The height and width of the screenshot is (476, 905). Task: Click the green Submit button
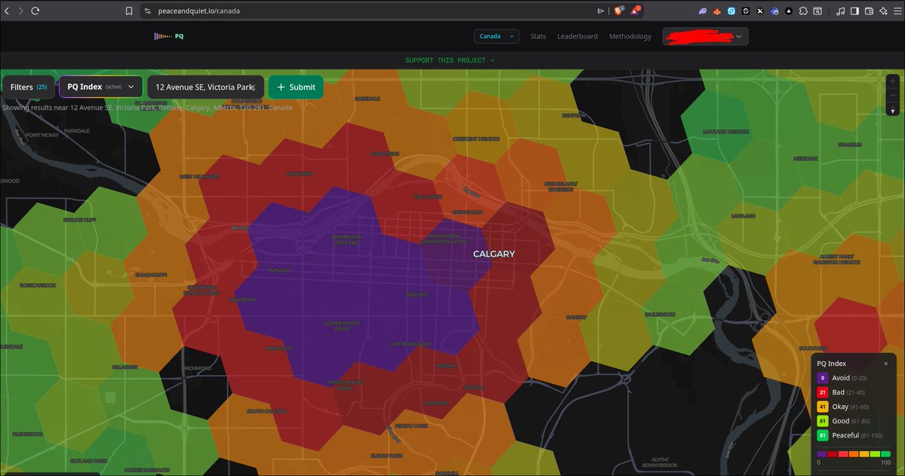pyautogui.click(x=296, y=87)
